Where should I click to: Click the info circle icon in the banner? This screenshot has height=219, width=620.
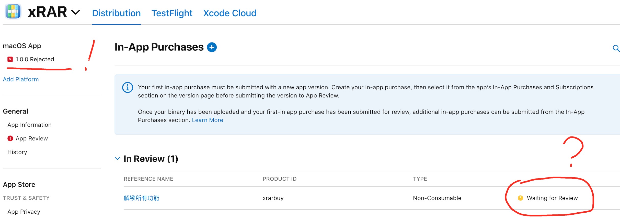pos(128,88)
